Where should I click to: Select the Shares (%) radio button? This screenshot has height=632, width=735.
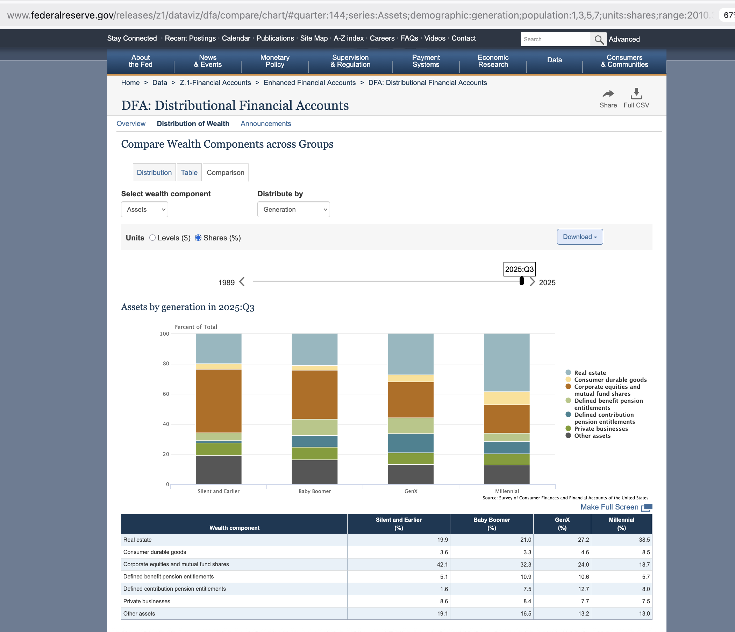(198, 238)
